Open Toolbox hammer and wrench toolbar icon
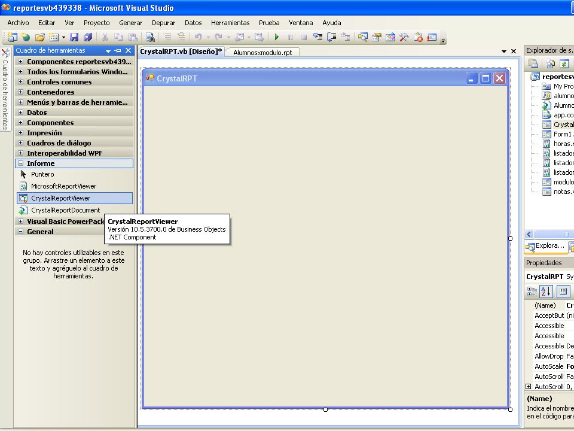This screenshot has width=574, height=431. (404, 37)
